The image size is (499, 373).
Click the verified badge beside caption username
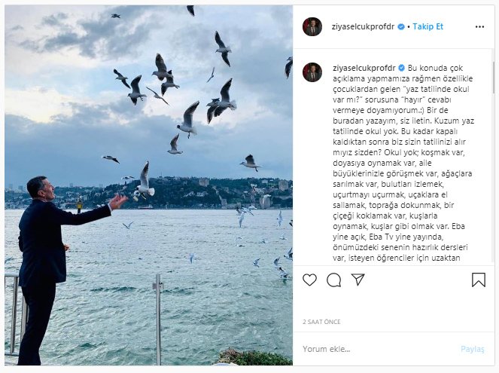pyautogui.click(x=402, y=68)
